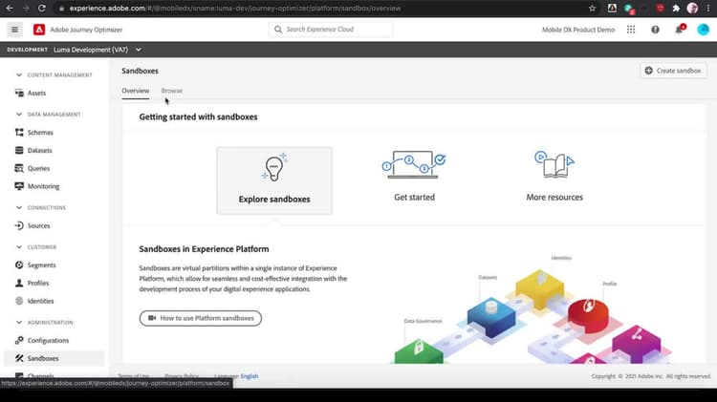717x402 pixels.
Task: Click How to use Platform sandboxes button
Action: tap(201, 318)
